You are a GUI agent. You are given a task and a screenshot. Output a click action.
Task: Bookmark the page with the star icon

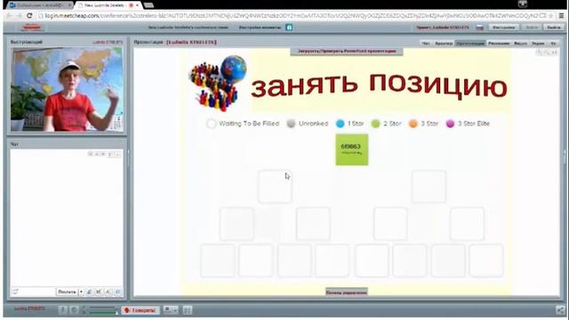click(551, 16)
